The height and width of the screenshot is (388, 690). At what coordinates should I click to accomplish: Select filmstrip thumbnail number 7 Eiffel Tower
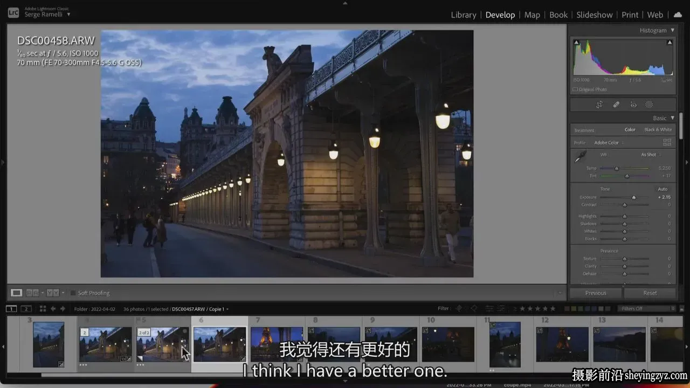[x=277, y=344]
